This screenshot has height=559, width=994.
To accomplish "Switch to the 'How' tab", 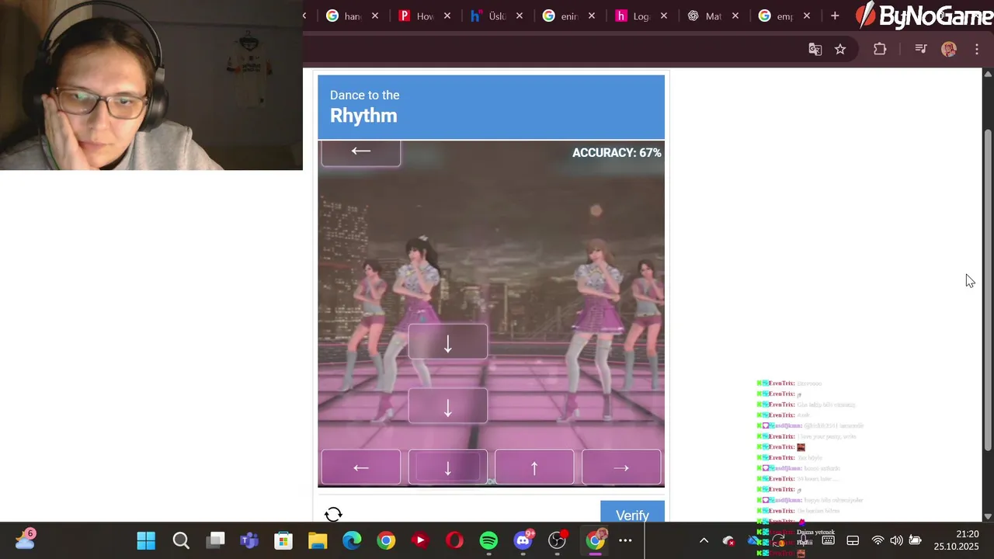I will coord(416,16).
